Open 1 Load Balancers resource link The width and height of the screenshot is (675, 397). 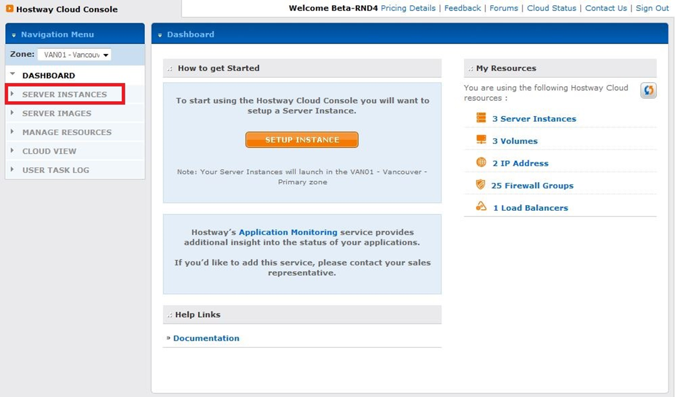[530, 208]
